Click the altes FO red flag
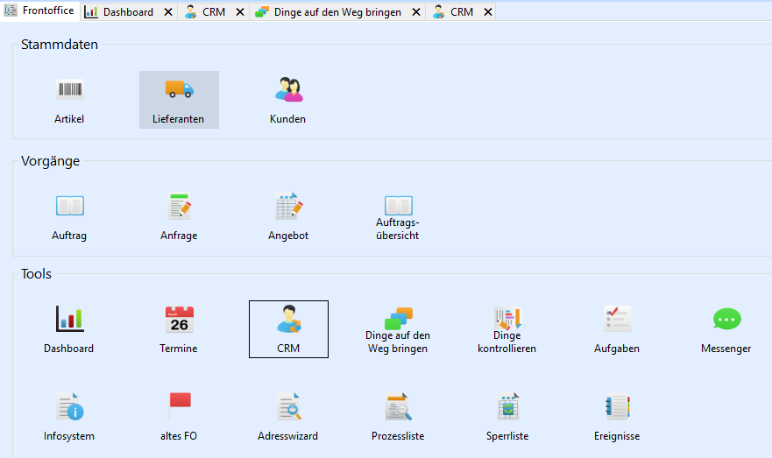The width and height of the screenshot is (772, 458). [179, 408]
